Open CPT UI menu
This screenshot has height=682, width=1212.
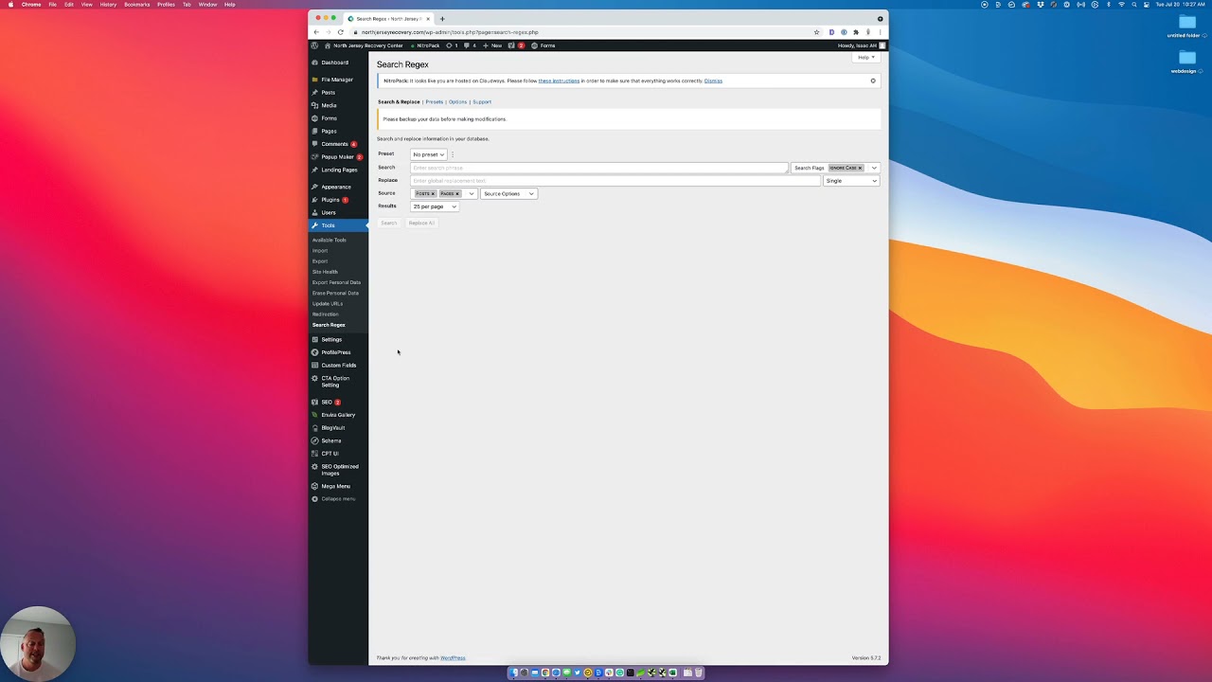tap(330, 453)
